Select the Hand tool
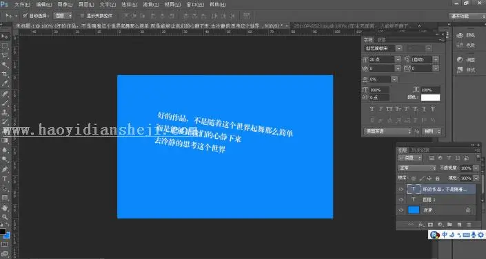This screenshot has height=259, width=486. (5, 207)
